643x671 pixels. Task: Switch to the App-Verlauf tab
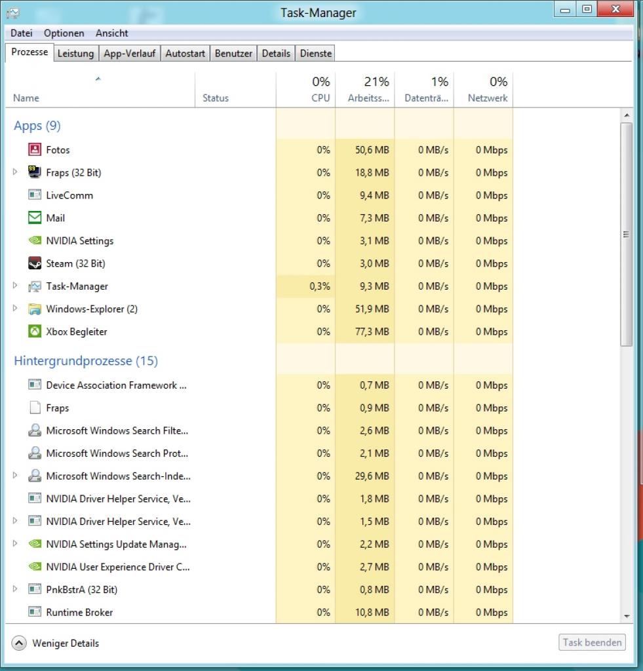click(129, 54)
